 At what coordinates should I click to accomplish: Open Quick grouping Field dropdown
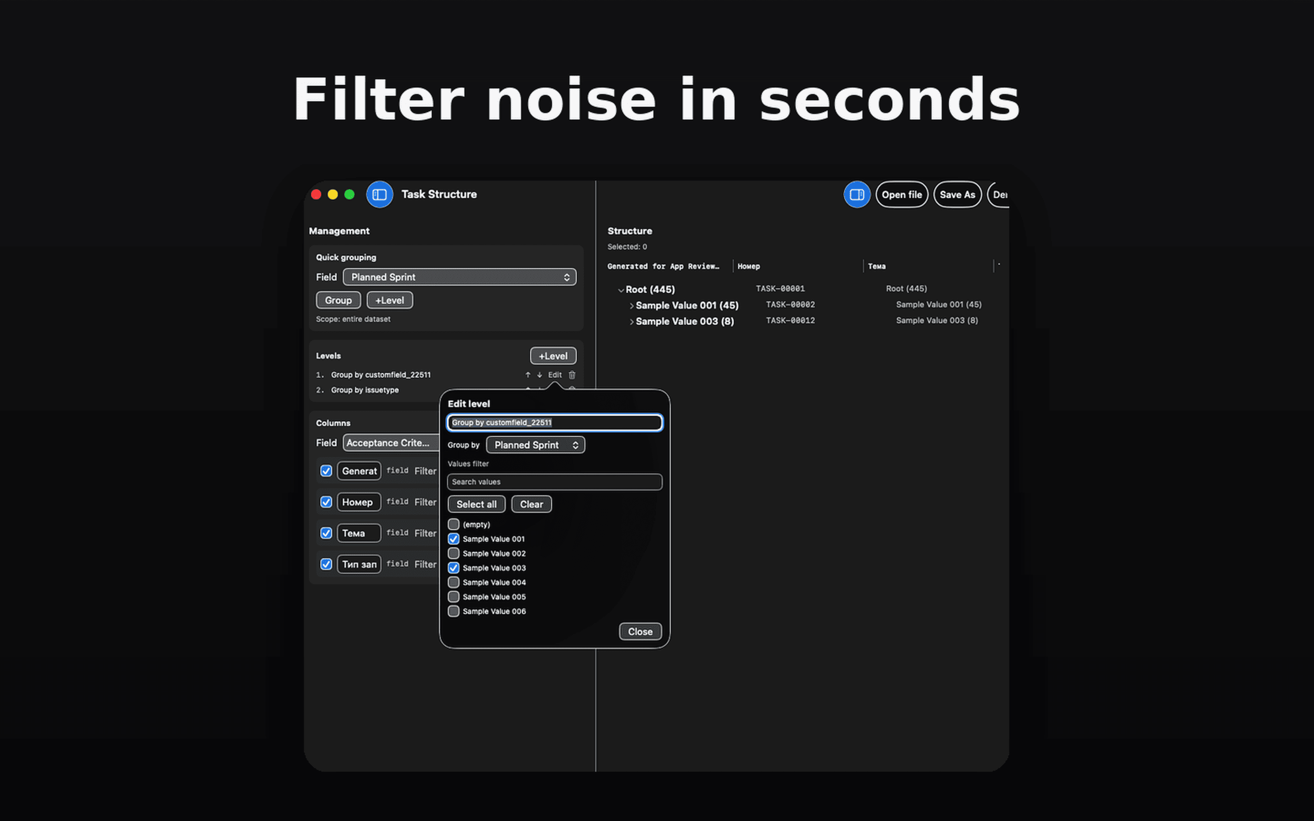click(x=459, y=277)
